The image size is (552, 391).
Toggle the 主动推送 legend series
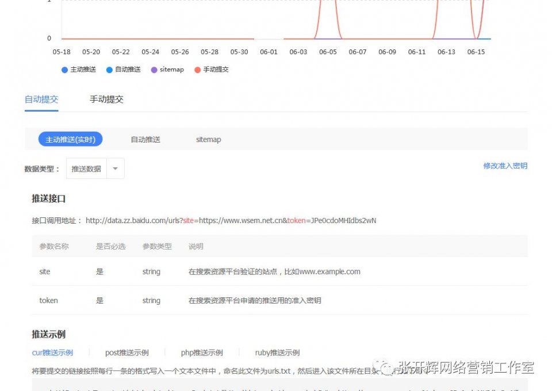(x=79, y=70)
